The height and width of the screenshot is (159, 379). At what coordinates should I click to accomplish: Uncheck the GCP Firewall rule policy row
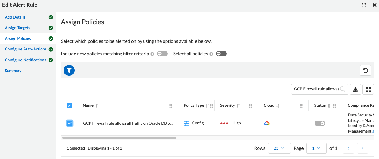[70, 123]
